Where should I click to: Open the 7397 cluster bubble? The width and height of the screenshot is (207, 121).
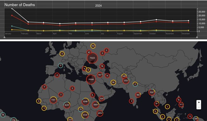pyautogui.click(x=53, y=100)
